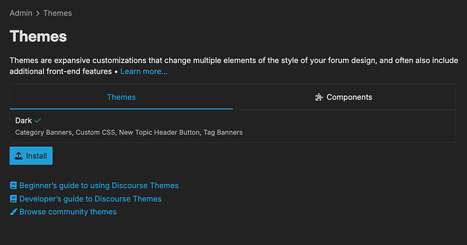Open the Browse community themes link
Viewport: 467px width, 245px height.
[x=68, y=212]
